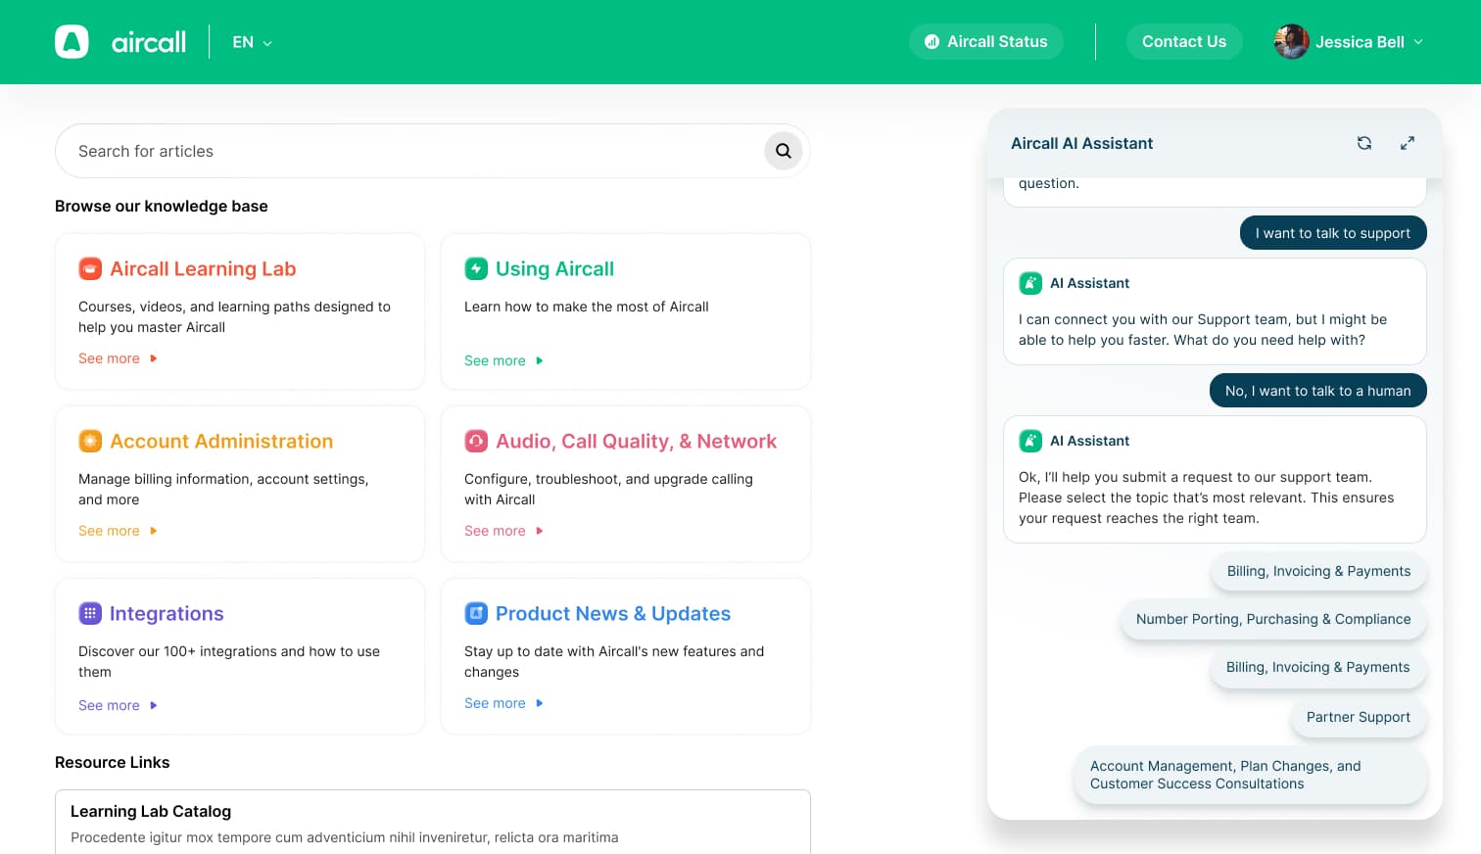This screenshot has height=854, width=1481.
Task: Open the Integrations category
Action: click(167, 613)
